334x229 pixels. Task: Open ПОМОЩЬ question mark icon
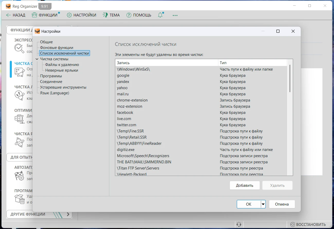[129, 15]
